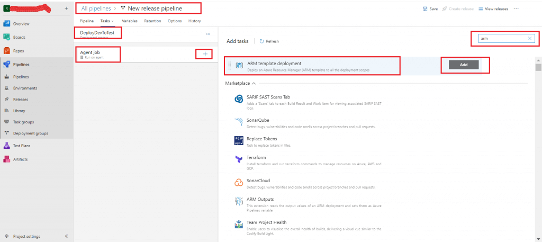Switch to the Retention tab
The image size is (542, 242).
pos(152,21)
